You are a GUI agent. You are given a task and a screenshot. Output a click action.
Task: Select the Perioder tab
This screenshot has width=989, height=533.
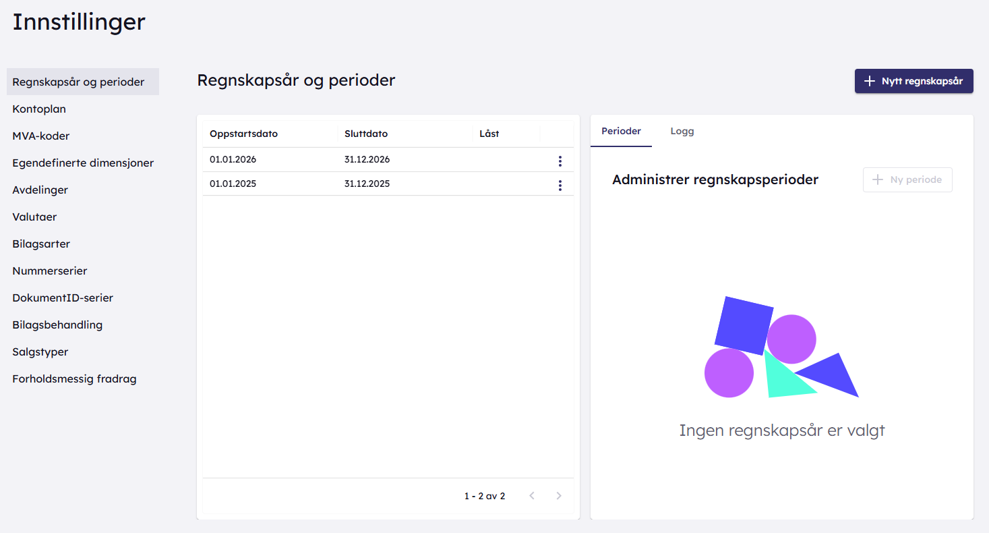pos(621,132)
